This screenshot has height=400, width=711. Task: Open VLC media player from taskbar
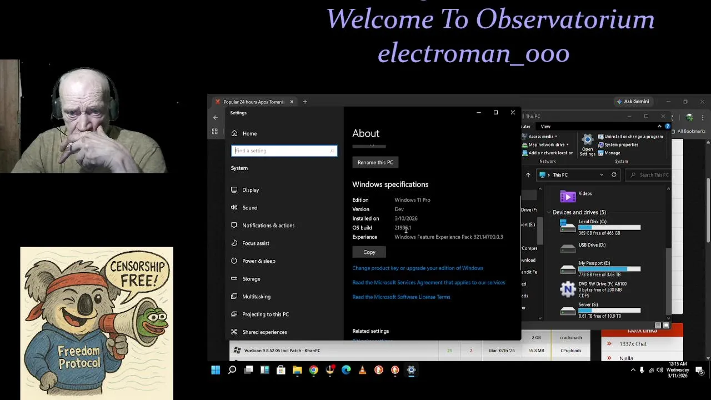pyautogui.click(x=362, y=370)
